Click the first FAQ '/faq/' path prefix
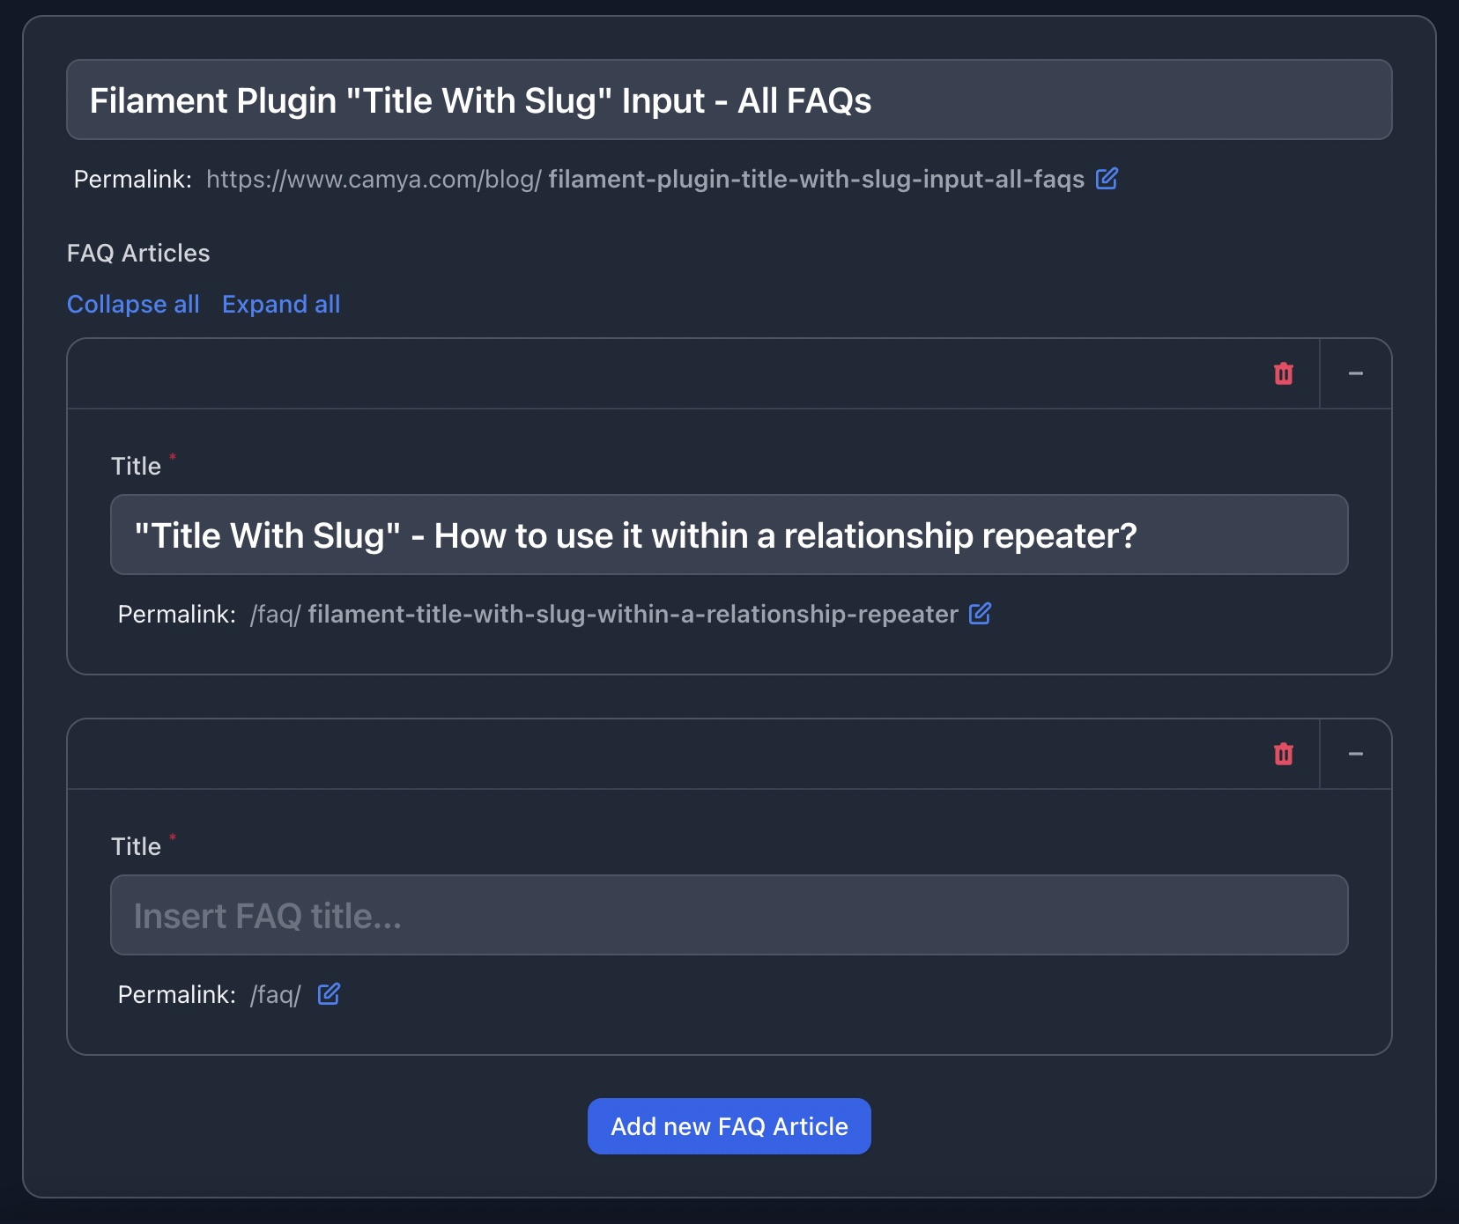The width and height of the screenshot is (1459, 1224). [275, 614]
